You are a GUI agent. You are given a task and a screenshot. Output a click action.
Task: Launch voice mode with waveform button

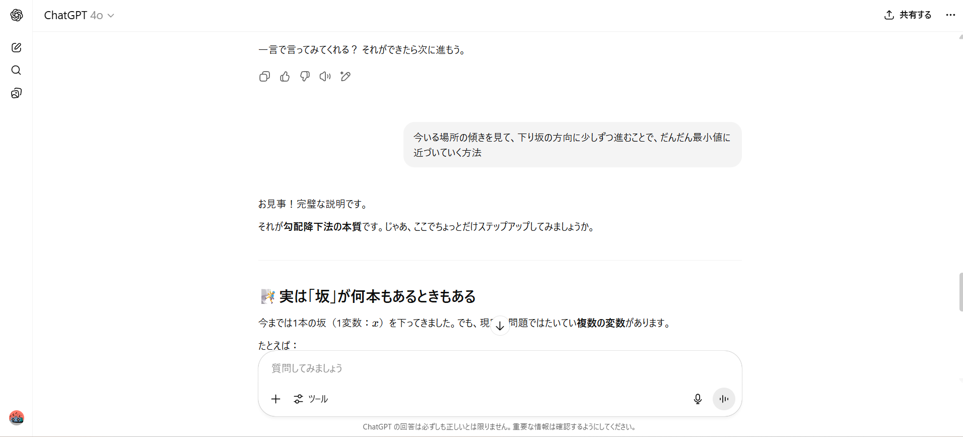[724, 399]
